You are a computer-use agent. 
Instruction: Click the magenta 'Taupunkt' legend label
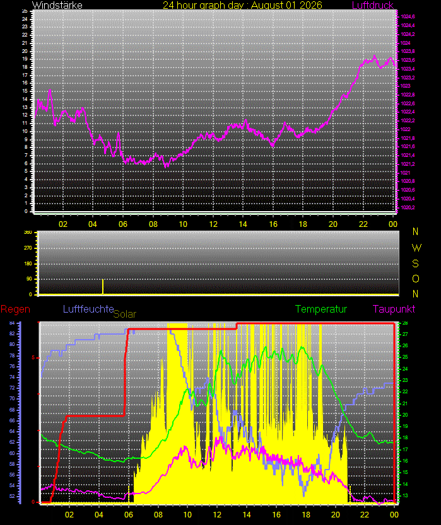[394, 309]
